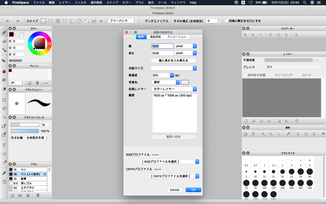Select the Select Eraser tool

tap(4, 134)
